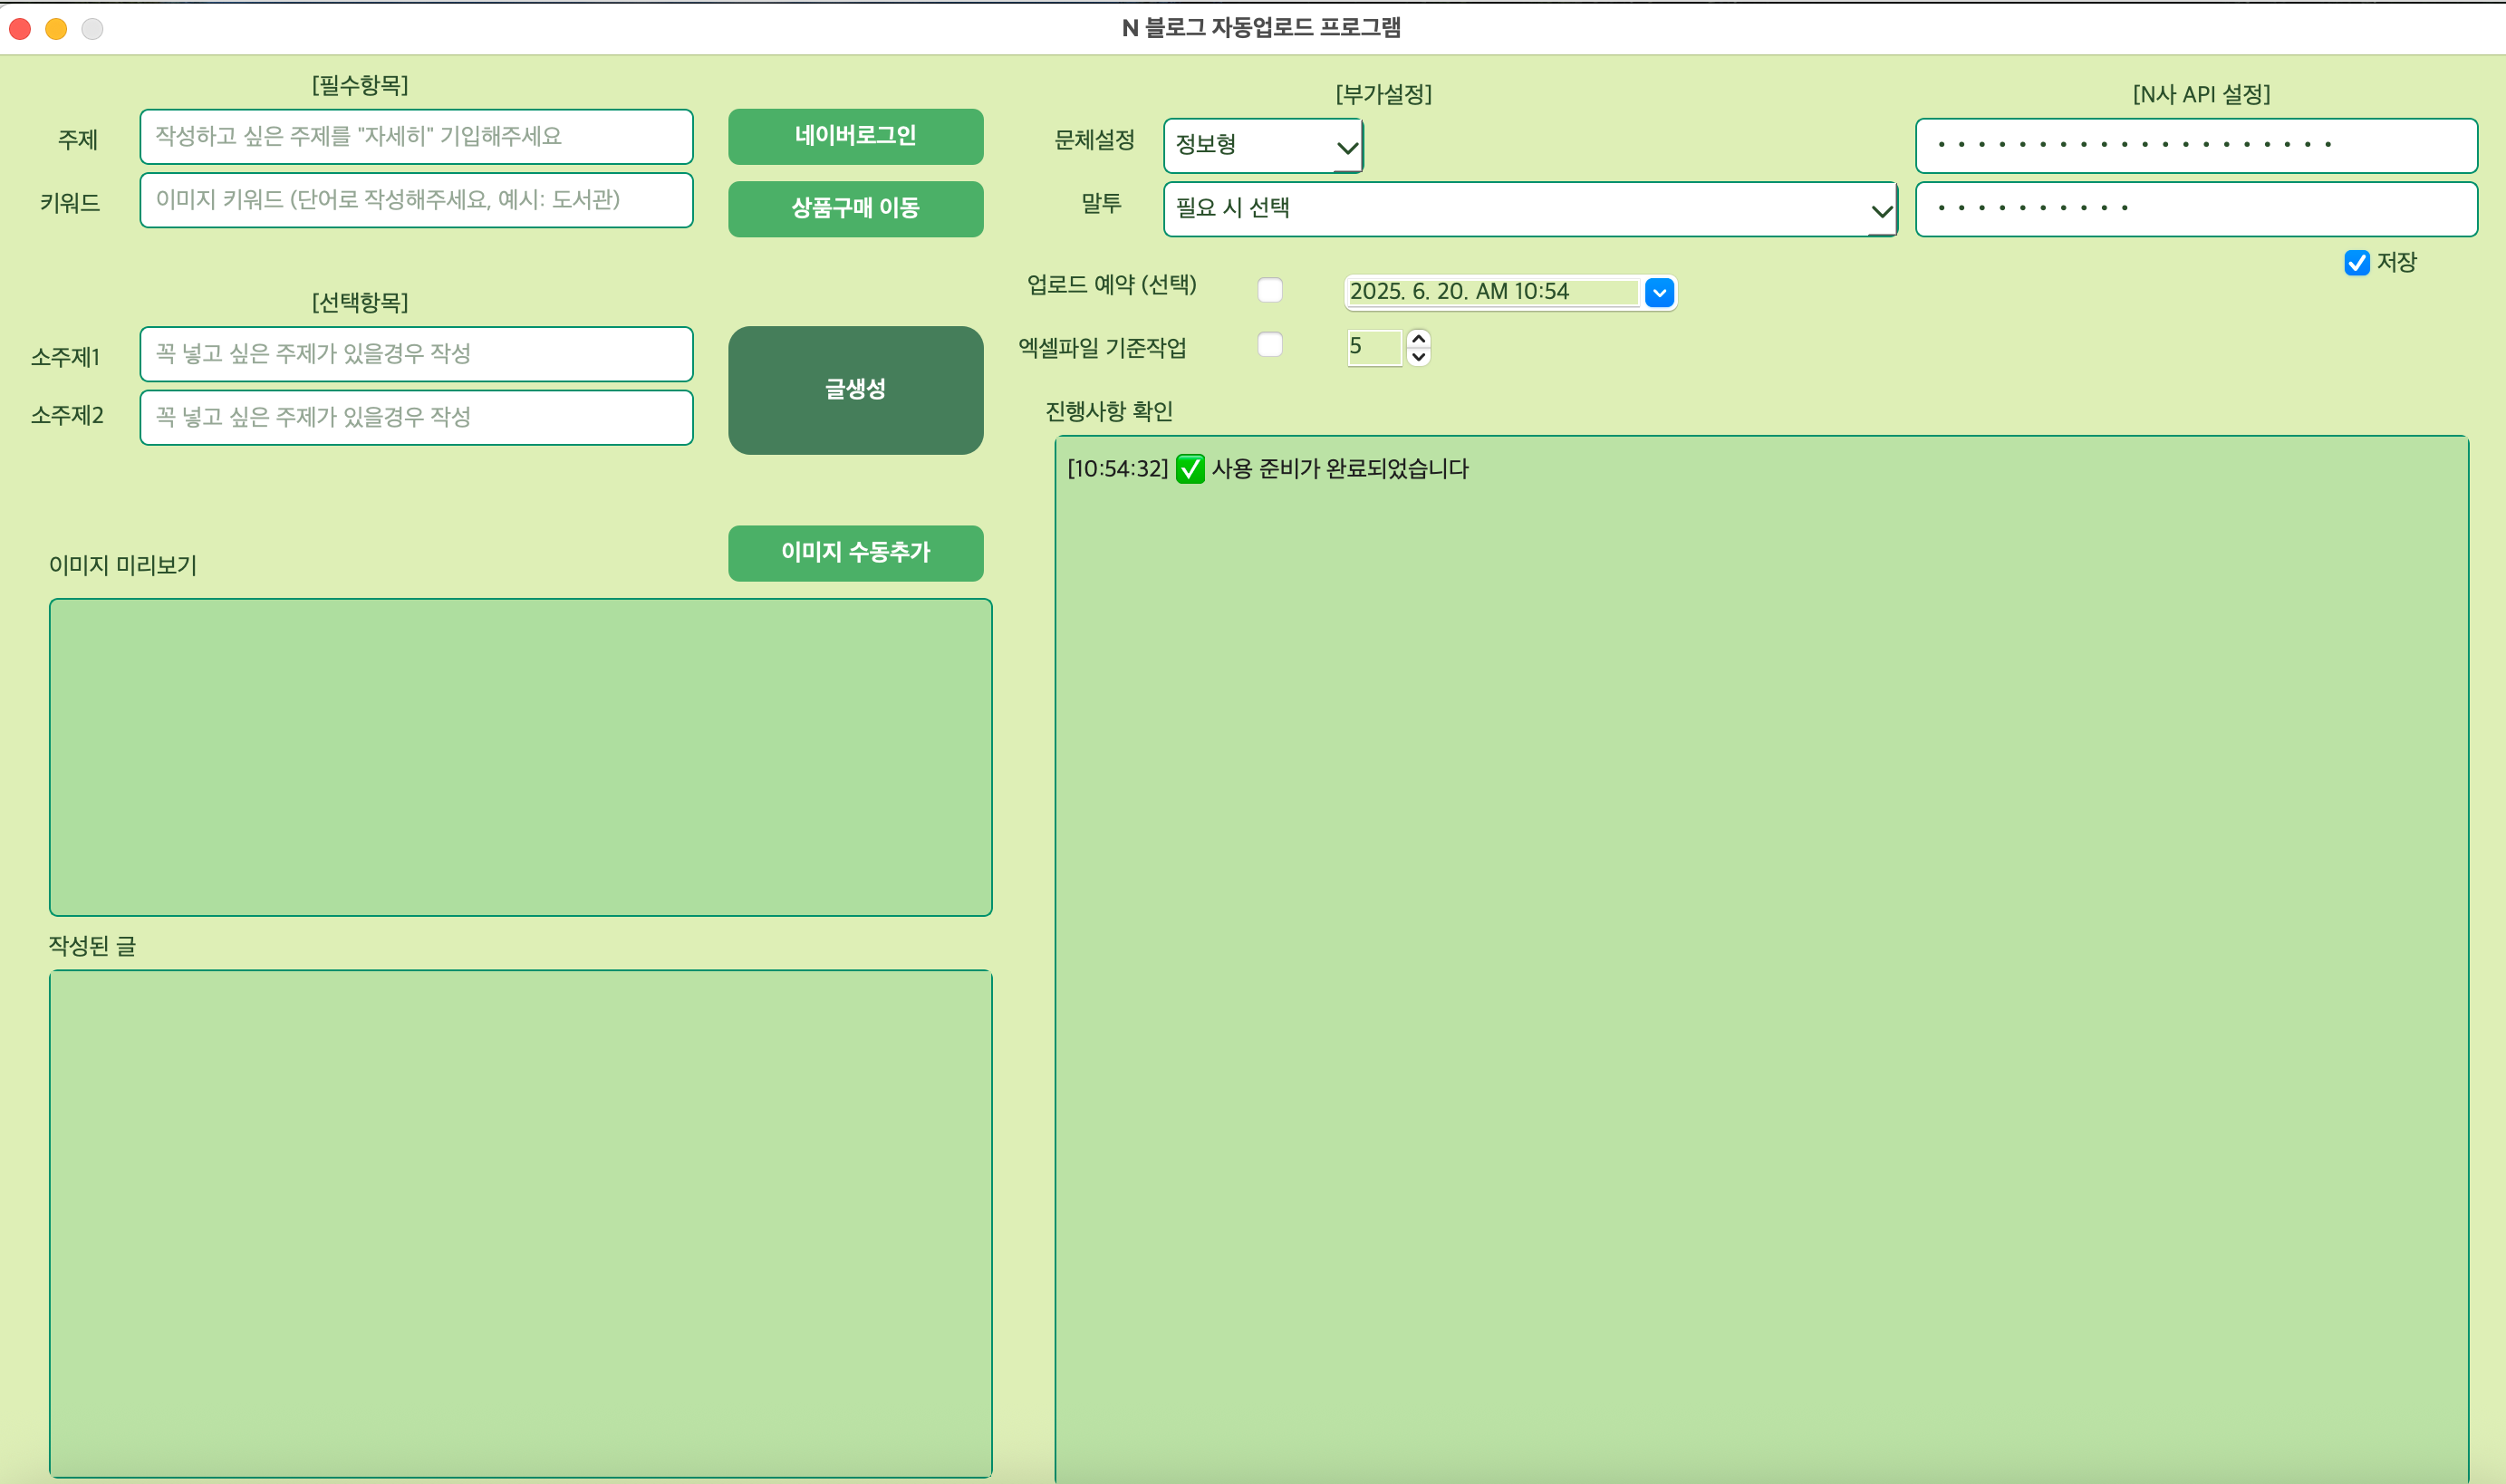Enable the 업로드 예약 checkbox
This screenshot has width=2506, height=1484.
1270,290
